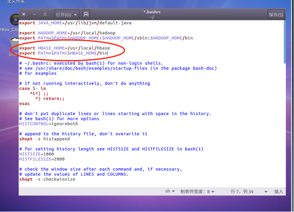Change tab width 制表符宽度: 8 dropdown

point(197,192)
